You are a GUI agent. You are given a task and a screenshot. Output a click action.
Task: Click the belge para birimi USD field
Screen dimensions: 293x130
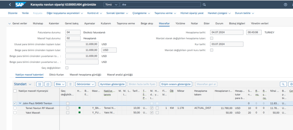(x=109, y=50)
